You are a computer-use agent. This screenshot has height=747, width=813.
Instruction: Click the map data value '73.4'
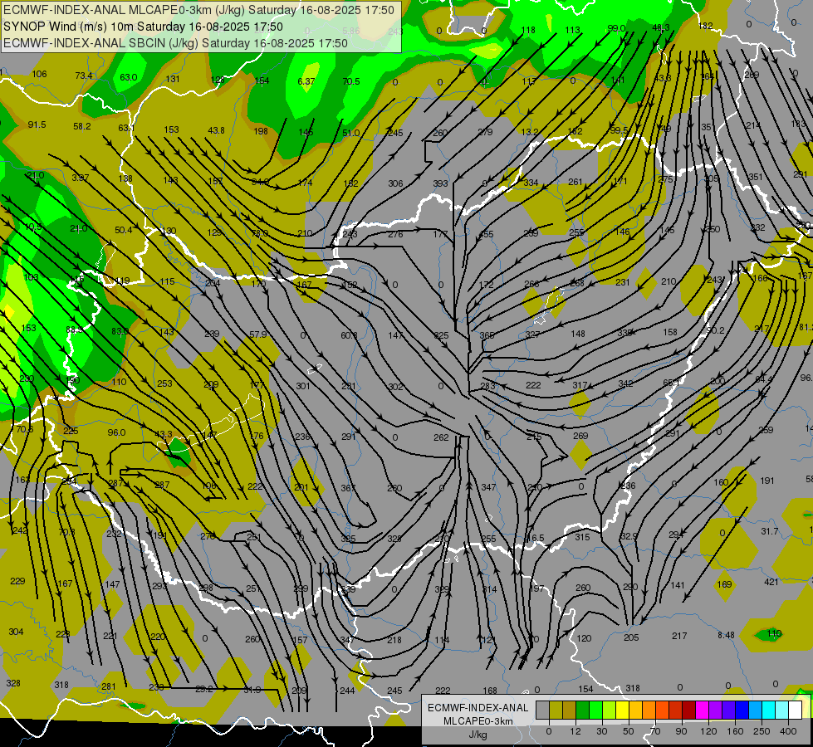[x=84, y=76]
